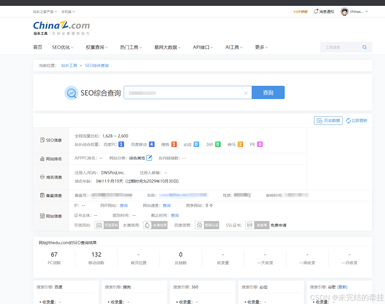Click 同IP网站 查询 link

[x=124, y=205]
